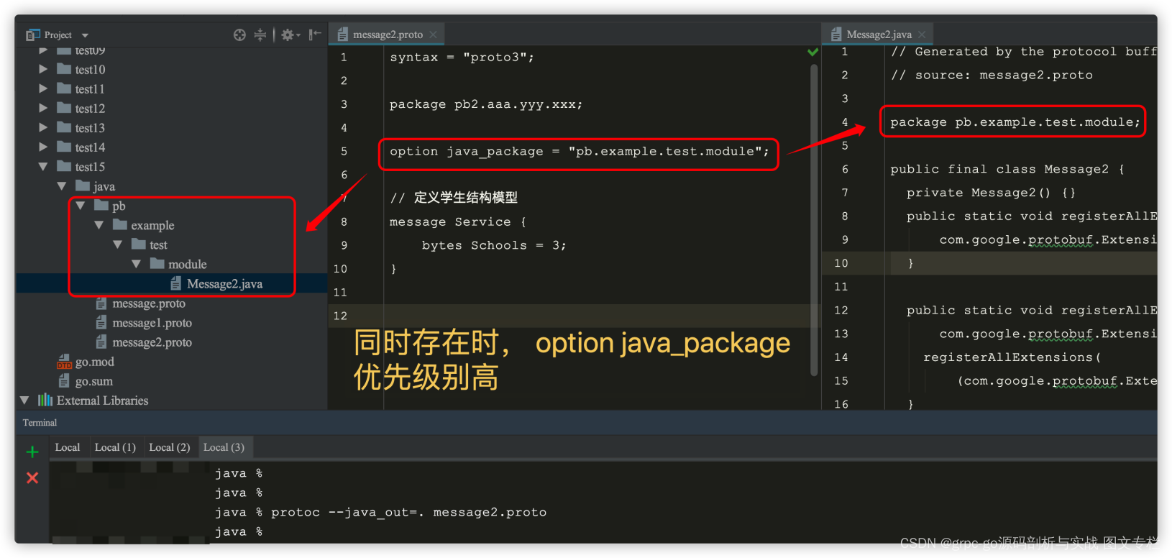
Task: Click the go.mod file icon
Action: [x=65, y=362]
